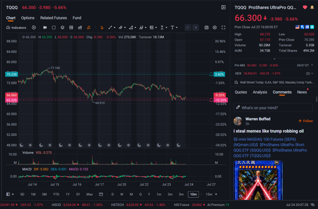Select the W weekly interval
The image size is (318, 209).
[x=122, y=194]
